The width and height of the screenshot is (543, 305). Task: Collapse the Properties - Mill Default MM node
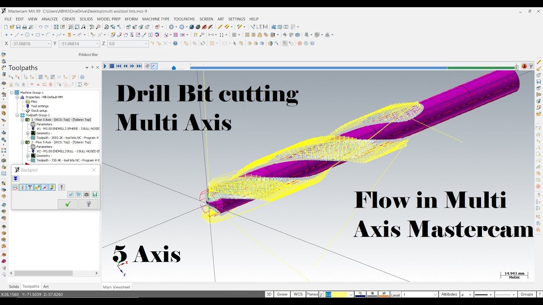(17, 97)
